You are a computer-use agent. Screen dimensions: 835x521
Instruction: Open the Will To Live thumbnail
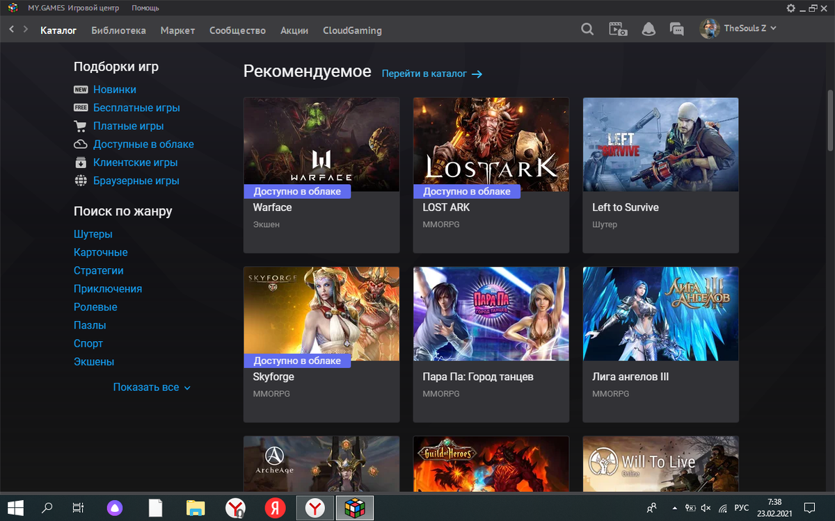pyautogui.click(x=661, y=464)
